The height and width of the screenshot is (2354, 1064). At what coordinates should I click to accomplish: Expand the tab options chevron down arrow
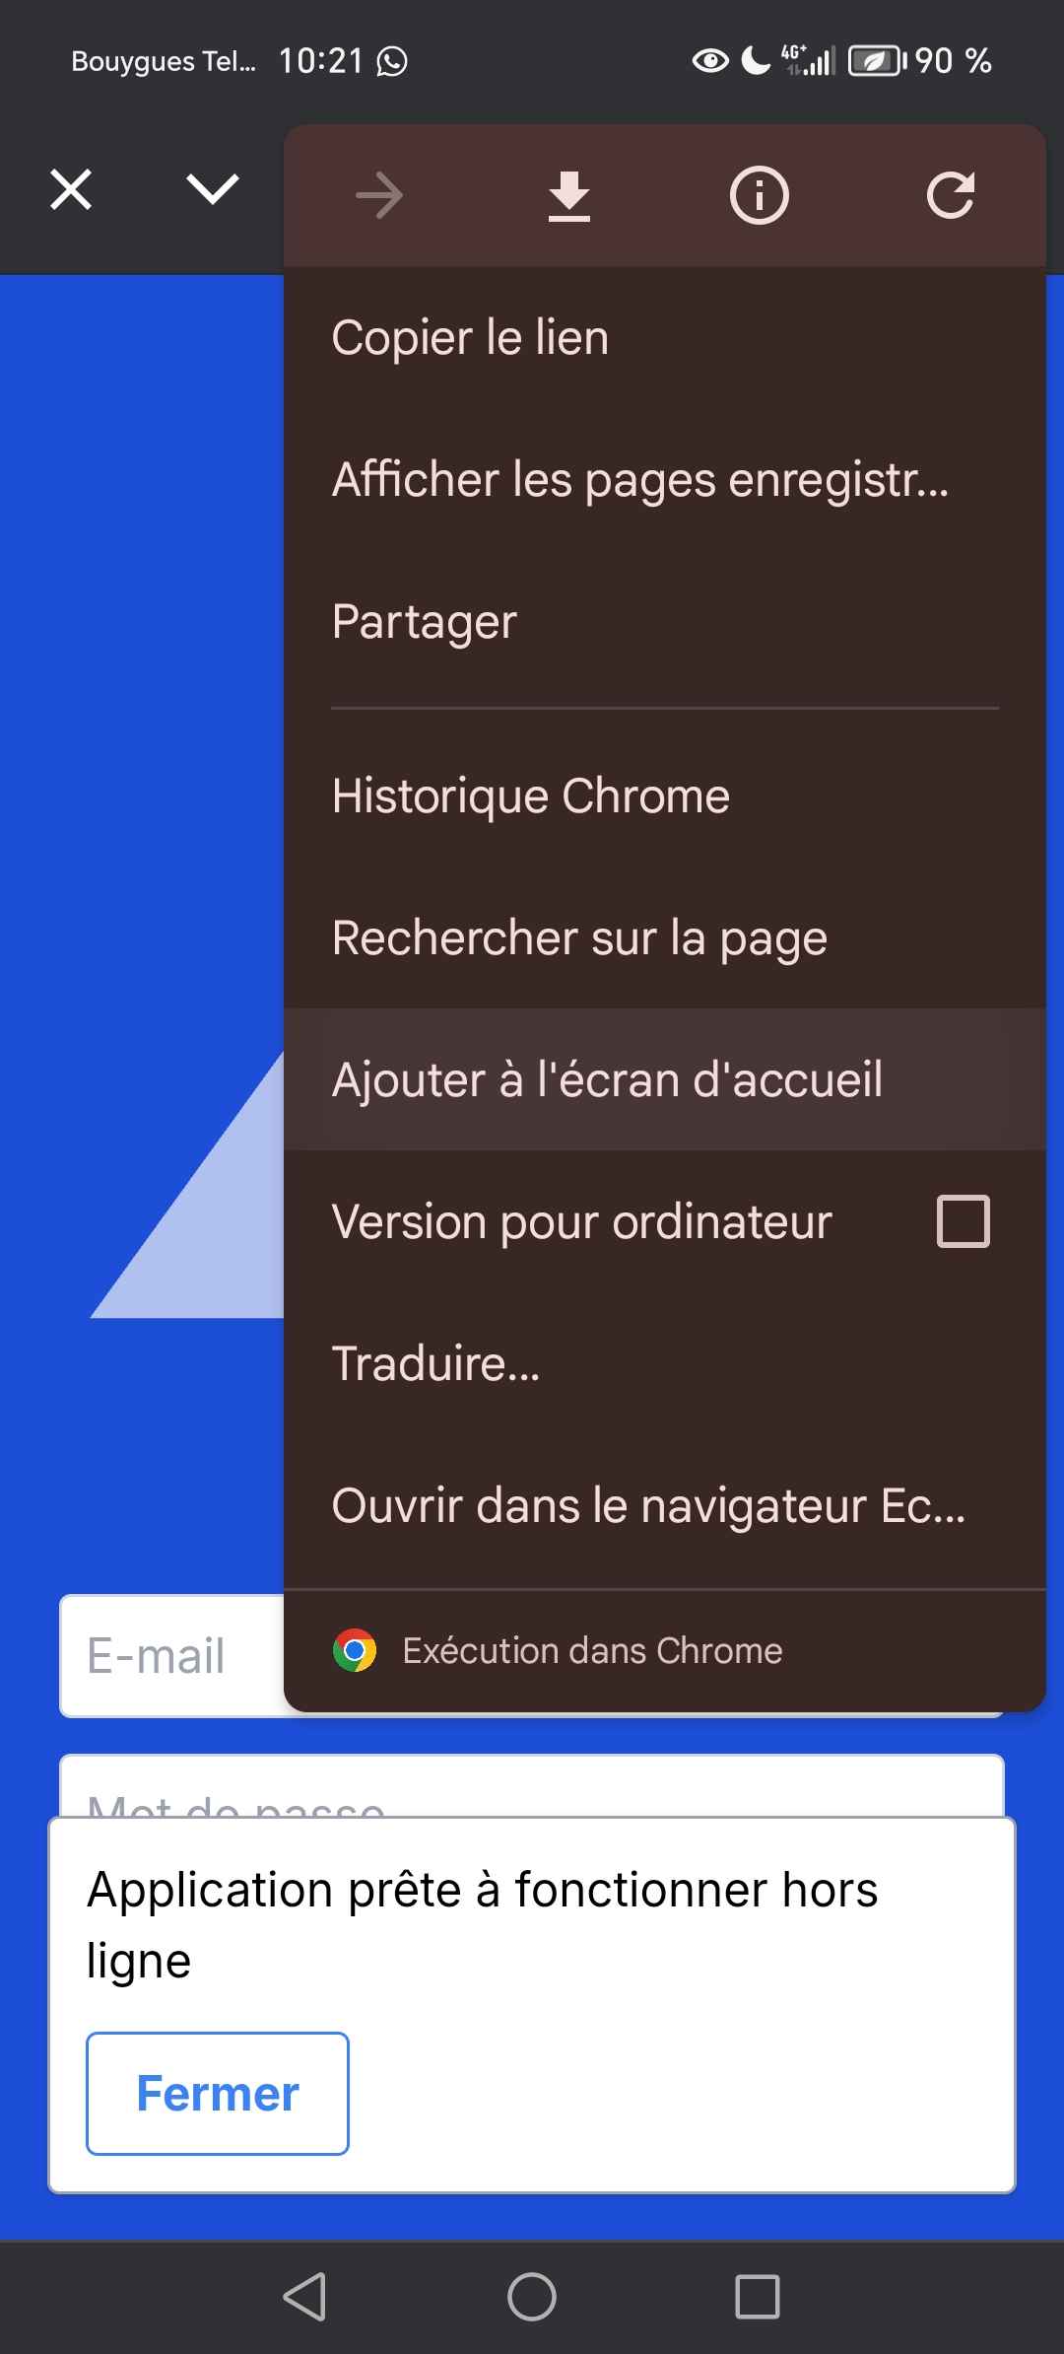pos(213,189)
